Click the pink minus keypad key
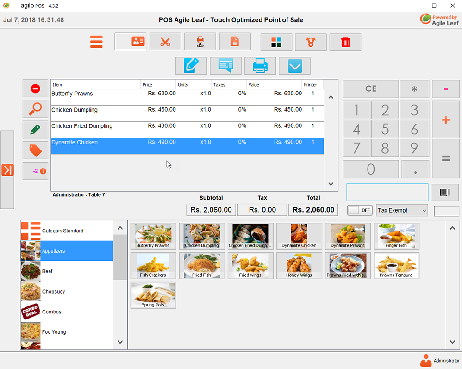This screenshot has width=462, height=369. click(x=446, y=89)
